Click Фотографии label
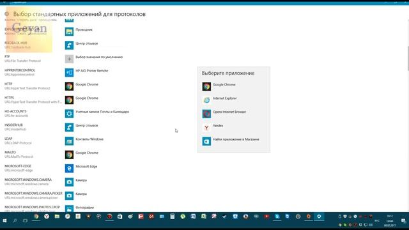 [x=84, y=208]
